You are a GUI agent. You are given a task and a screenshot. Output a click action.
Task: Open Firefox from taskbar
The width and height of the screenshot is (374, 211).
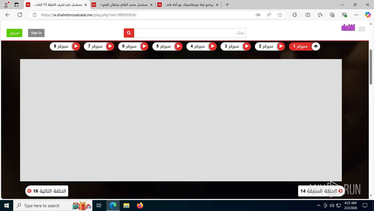(x=140, y=206)
